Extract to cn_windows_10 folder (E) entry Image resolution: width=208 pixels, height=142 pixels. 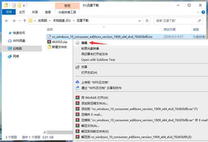pos(137,137)
